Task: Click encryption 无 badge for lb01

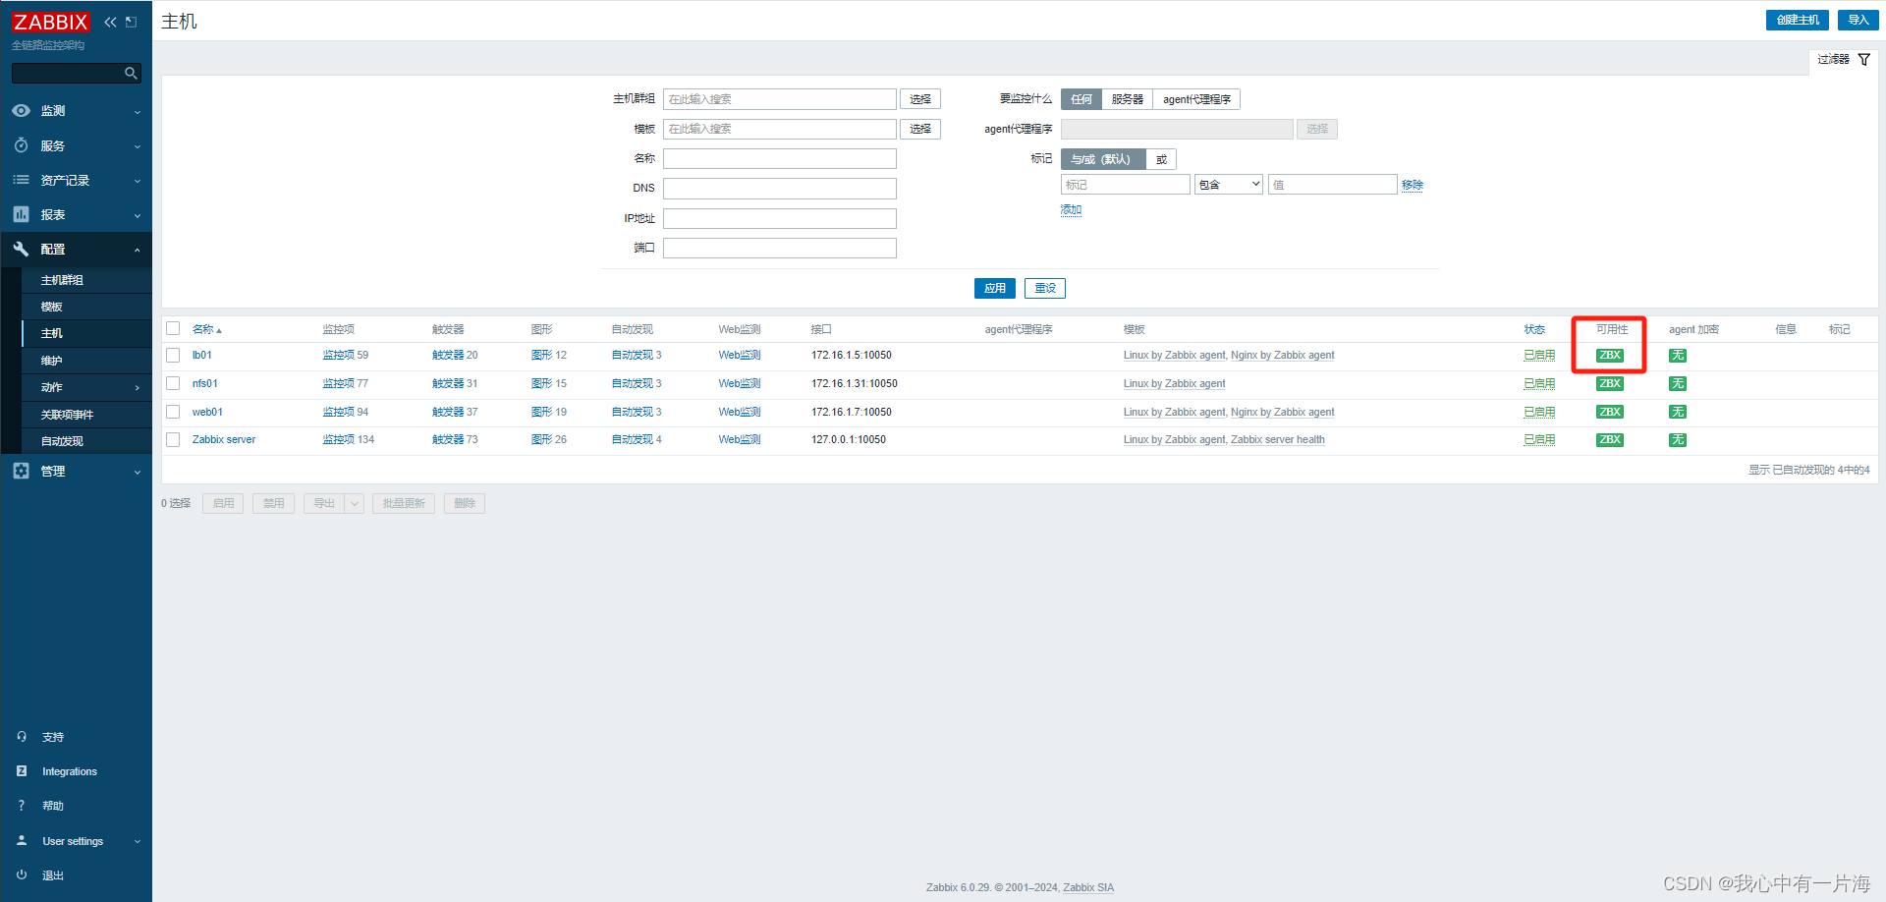Action: [x=1677, y=356]
